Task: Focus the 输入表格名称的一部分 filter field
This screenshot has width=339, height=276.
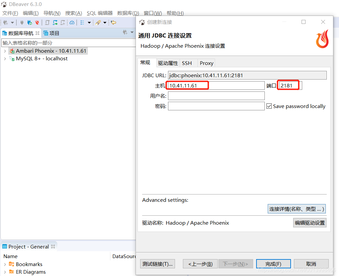Action: coord(69,43)
